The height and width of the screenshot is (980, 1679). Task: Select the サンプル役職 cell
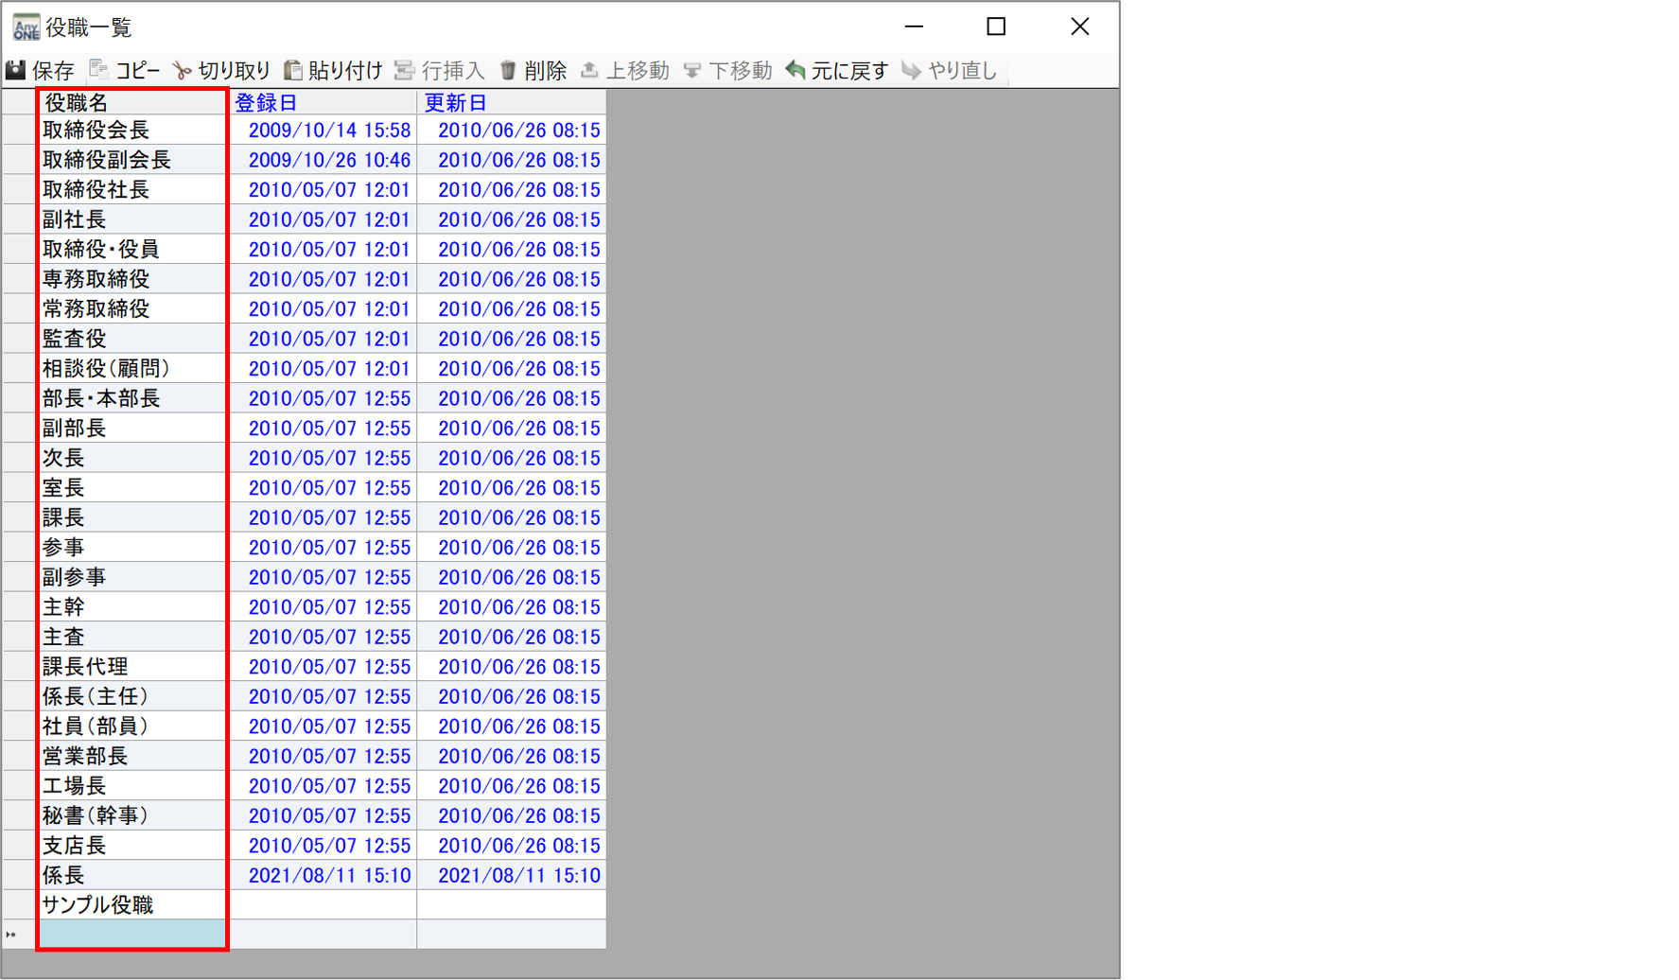pyautogui.click(x=131, y=905)
